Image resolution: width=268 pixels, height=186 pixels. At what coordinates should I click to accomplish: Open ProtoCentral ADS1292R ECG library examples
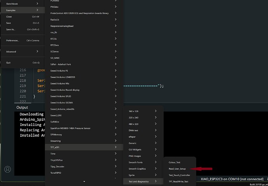point(84,13)
